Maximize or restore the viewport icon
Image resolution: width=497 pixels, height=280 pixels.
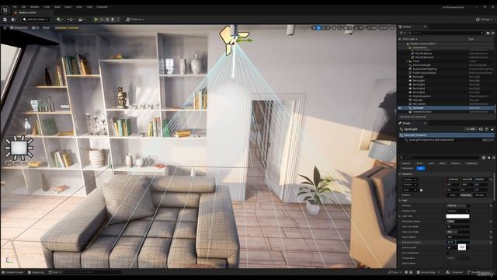(x=392, y=28)
